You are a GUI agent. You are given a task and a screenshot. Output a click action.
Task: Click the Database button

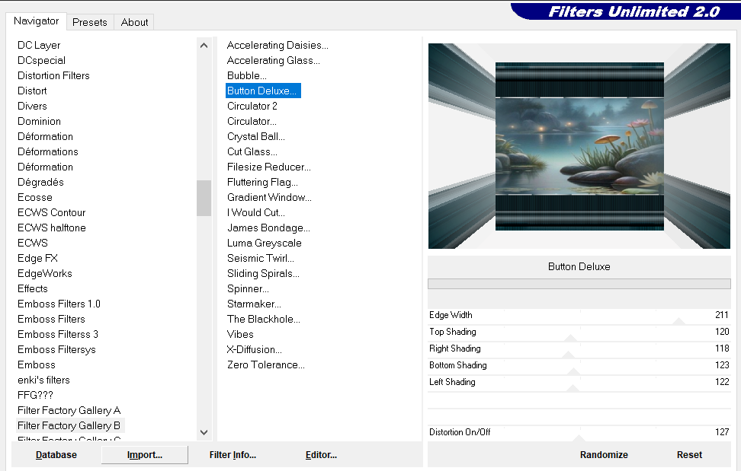point(56,455)
